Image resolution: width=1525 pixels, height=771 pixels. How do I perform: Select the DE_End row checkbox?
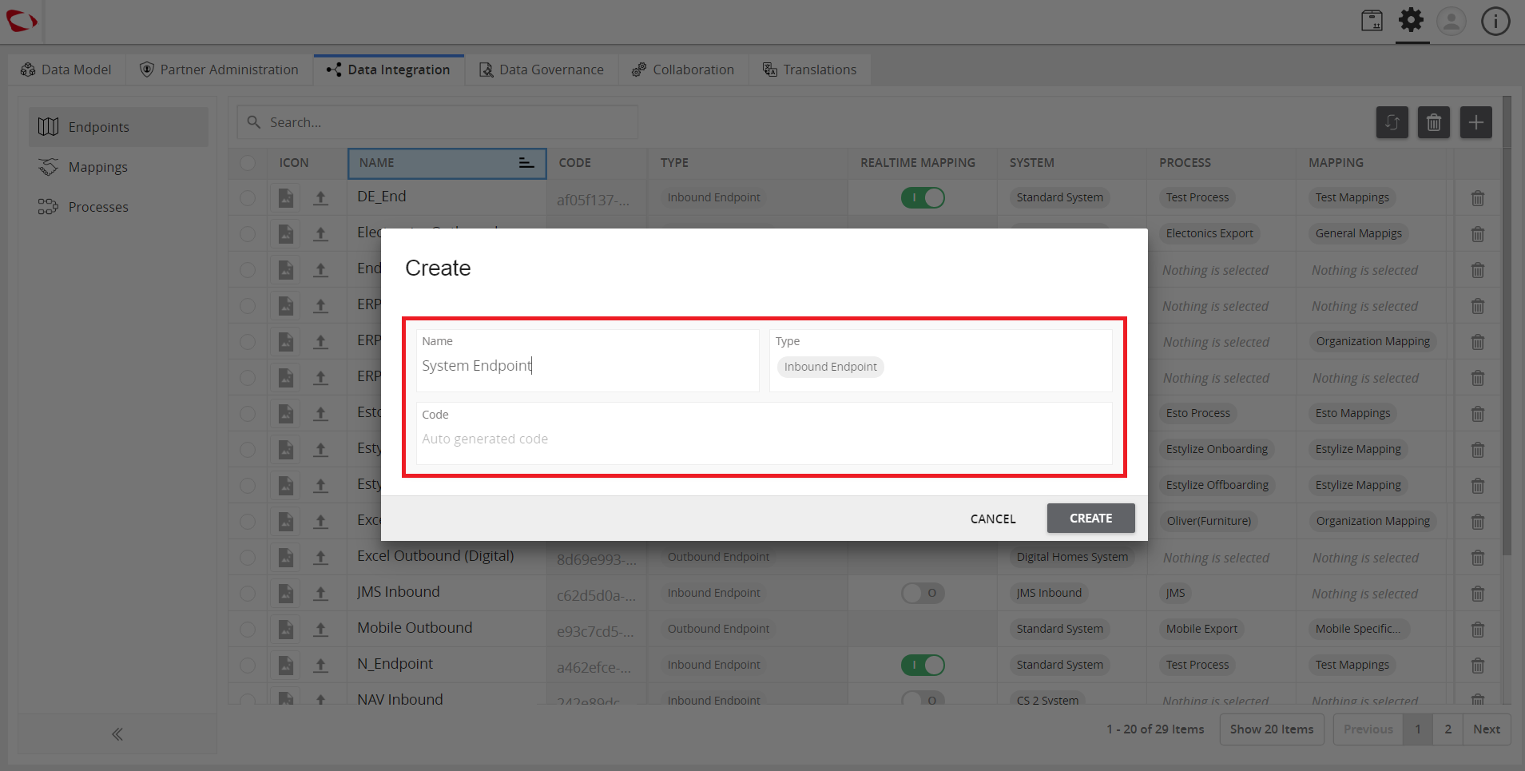pyautogui.click(x=248, y=198)
